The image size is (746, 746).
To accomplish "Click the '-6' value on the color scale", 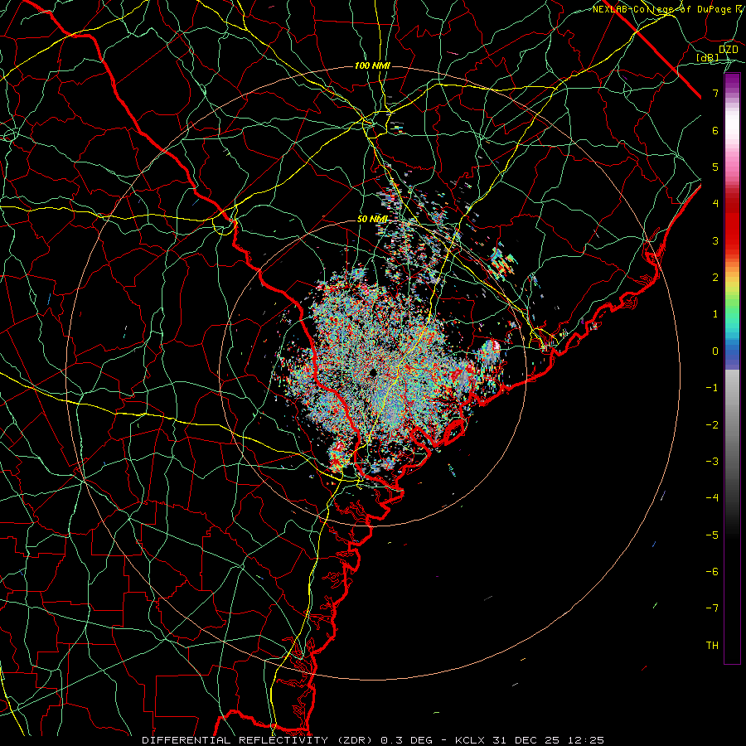I will point(712,571).
